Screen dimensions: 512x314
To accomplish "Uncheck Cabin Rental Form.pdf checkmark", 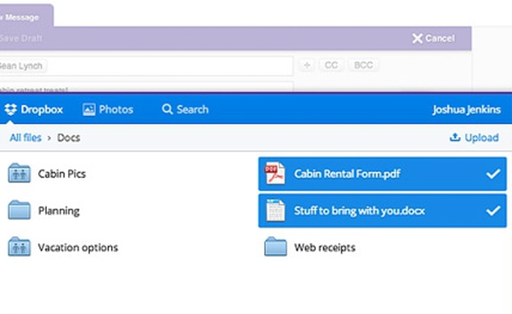I will 493,174.
